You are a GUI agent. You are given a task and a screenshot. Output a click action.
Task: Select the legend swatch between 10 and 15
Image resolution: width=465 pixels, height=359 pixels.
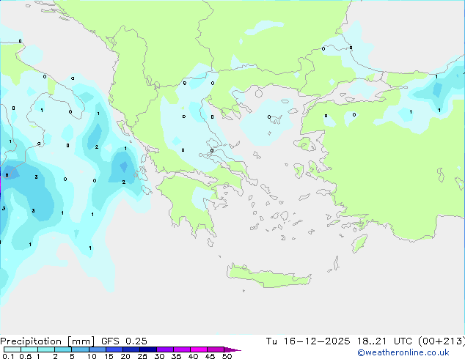pyautogui.click(x=97, y=349)
